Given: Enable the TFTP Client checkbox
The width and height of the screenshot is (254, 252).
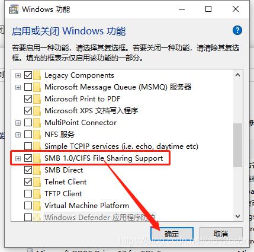Looking at the screenshot, I should point(28,194).
